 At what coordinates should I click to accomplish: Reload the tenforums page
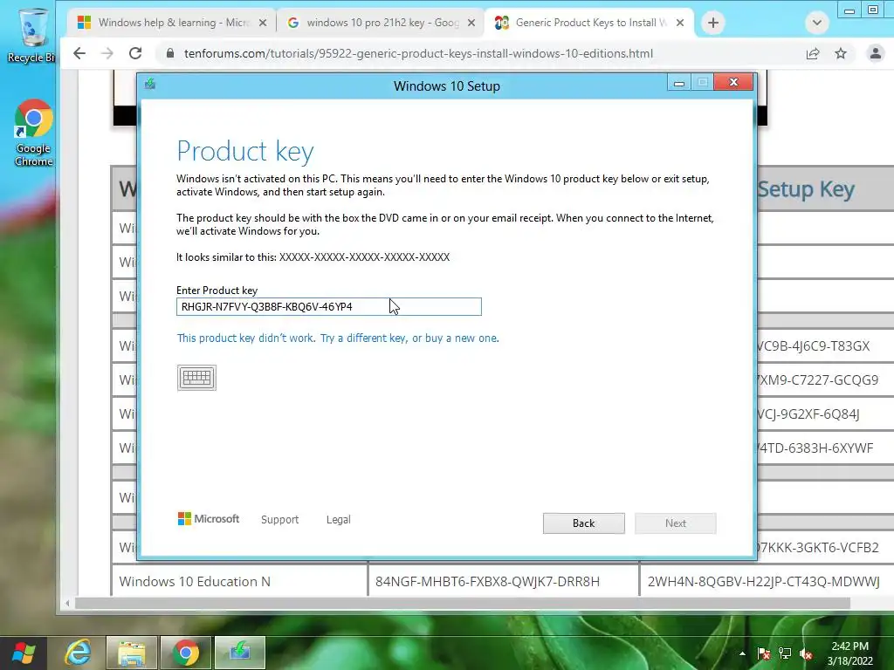click(135, 53)
